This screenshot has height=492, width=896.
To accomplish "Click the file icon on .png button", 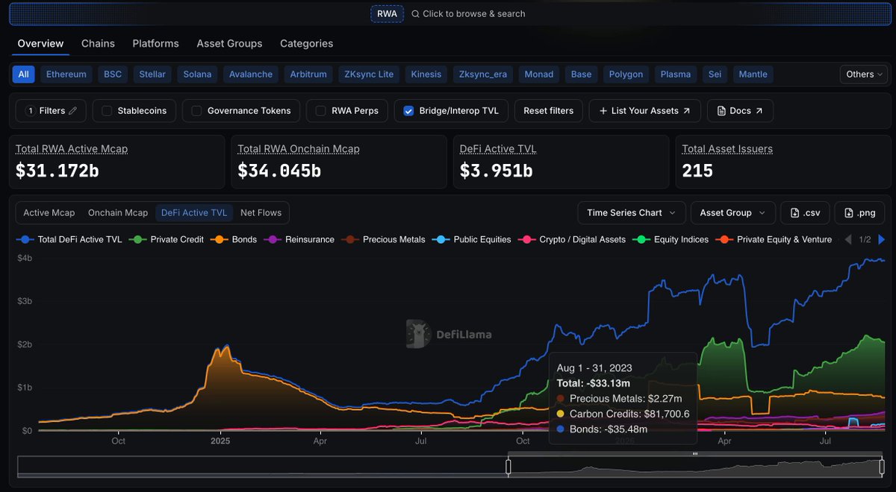I will click(x=849, y=212).
